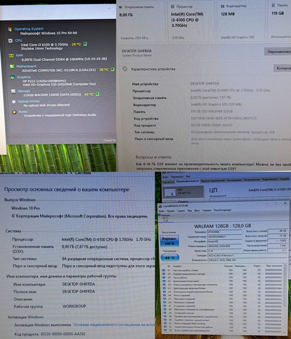The height and width of the screenshot is (339, 291).
Task: Click the Graphics monitor icon in Speccy
Action: coord(13,77)
